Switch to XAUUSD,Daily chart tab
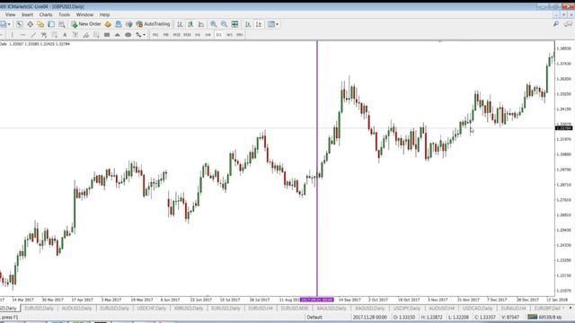575x323 pixels. click(332, 309)
